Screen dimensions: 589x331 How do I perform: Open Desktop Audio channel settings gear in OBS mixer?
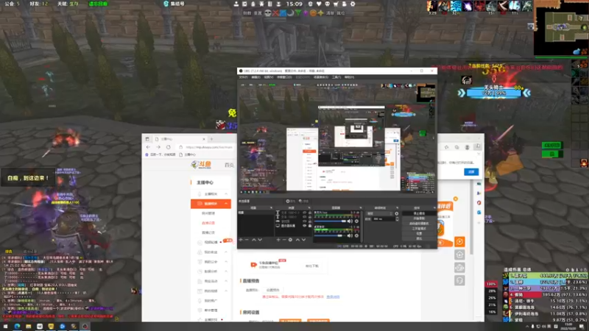[356, 235]
